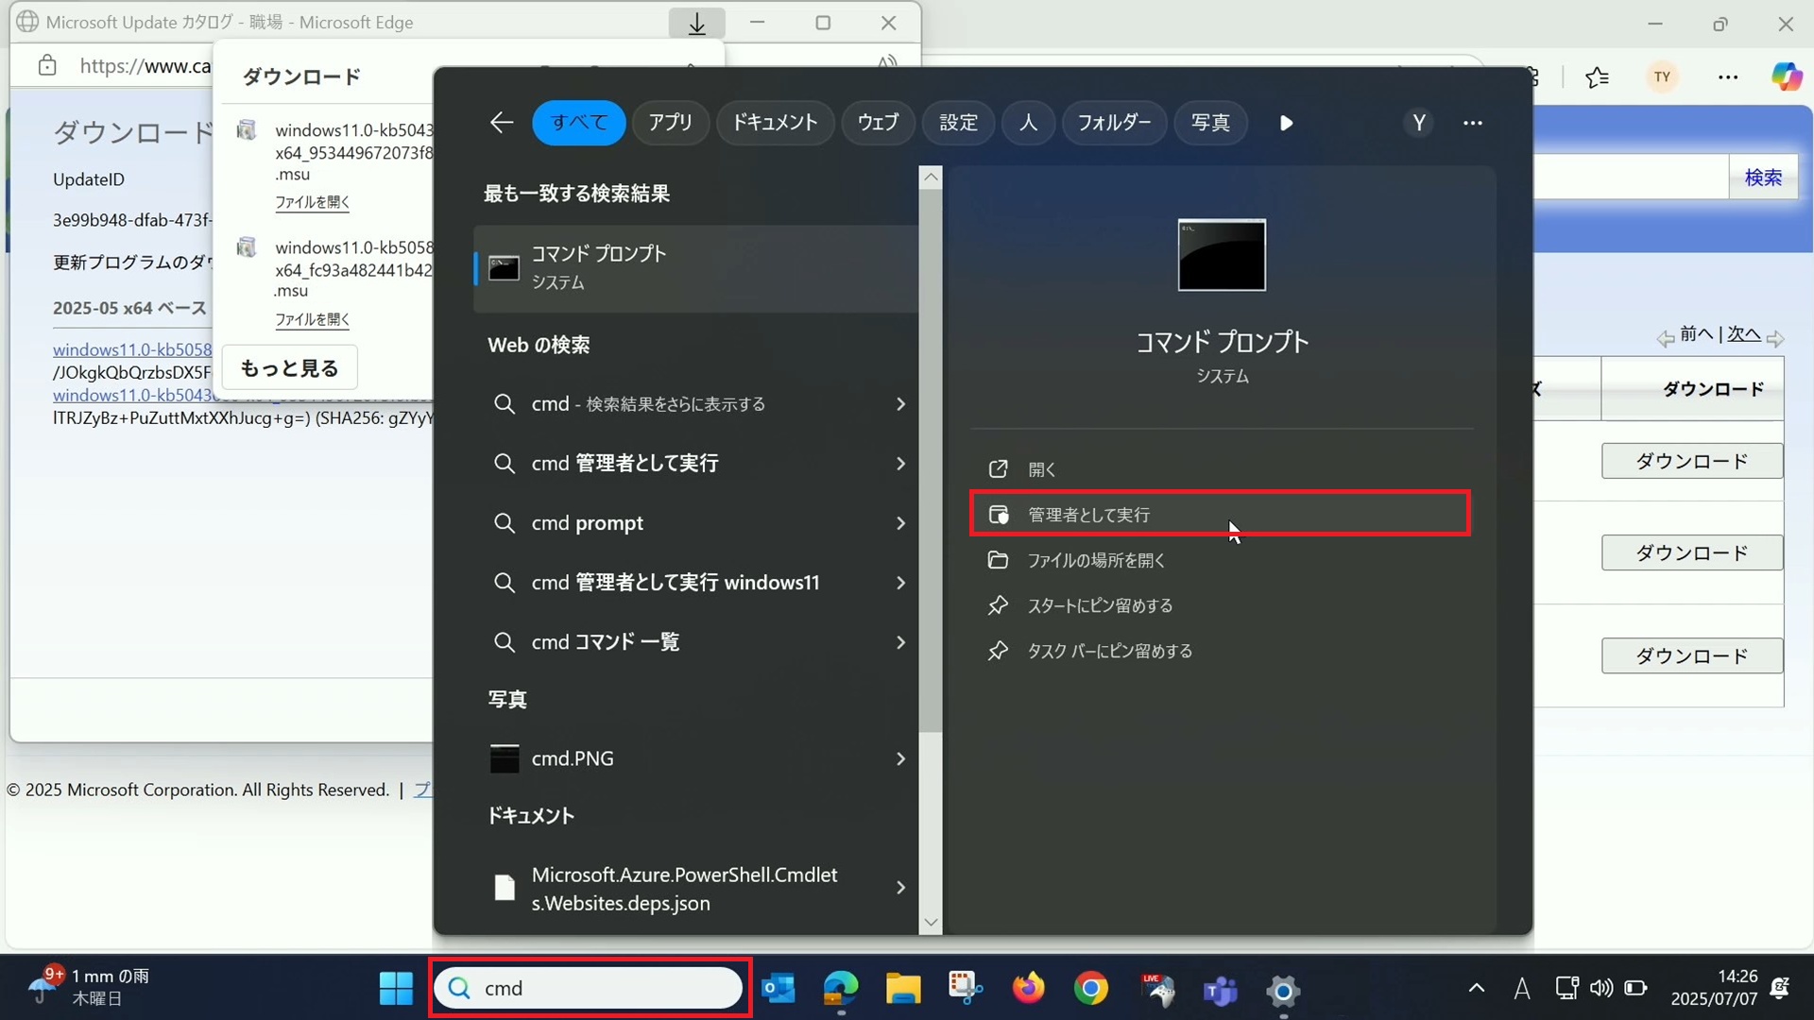Open the search panel's three-dot options menu
1814x1020 pixels.
[1472, 123]
